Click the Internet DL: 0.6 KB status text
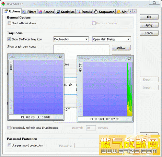 (x=97, y=119)
